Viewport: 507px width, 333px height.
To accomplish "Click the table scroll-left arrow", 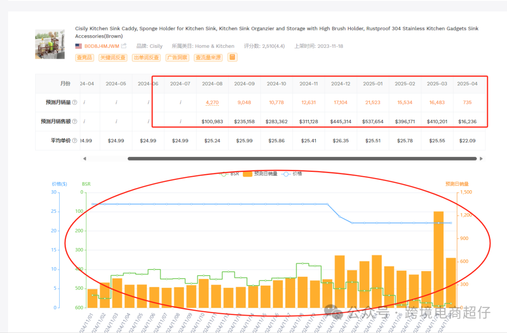I will pos(84,159).
